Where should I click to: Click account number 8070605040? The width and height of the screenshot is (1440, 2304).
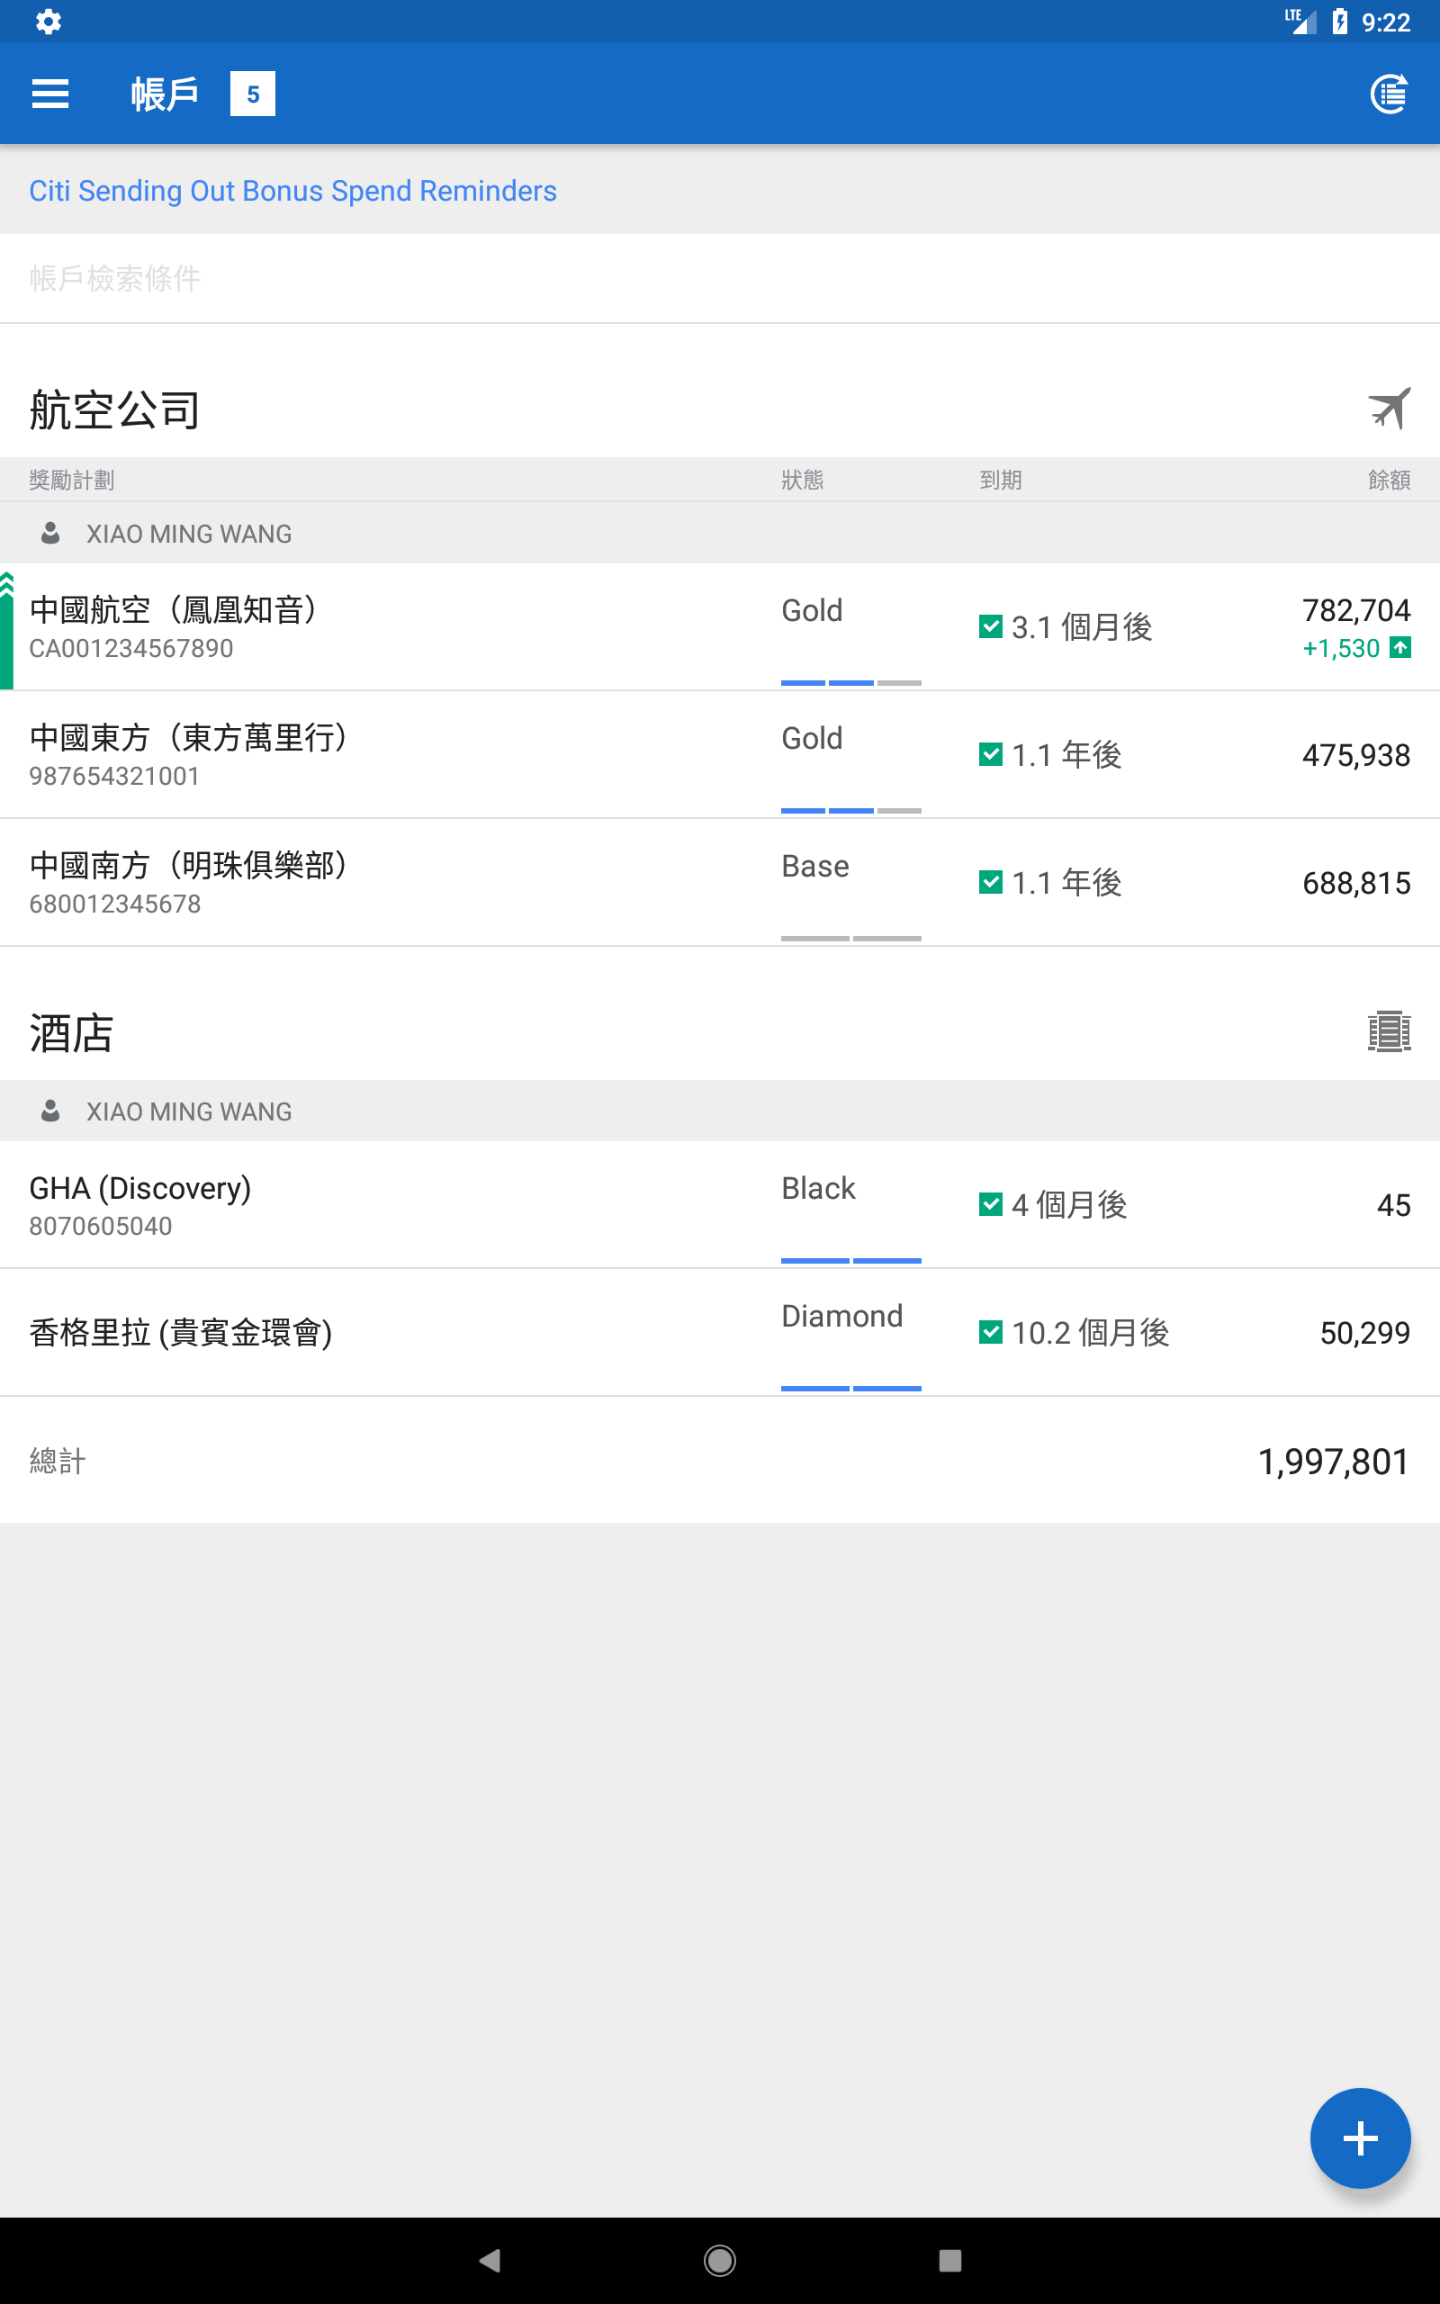100,1225
